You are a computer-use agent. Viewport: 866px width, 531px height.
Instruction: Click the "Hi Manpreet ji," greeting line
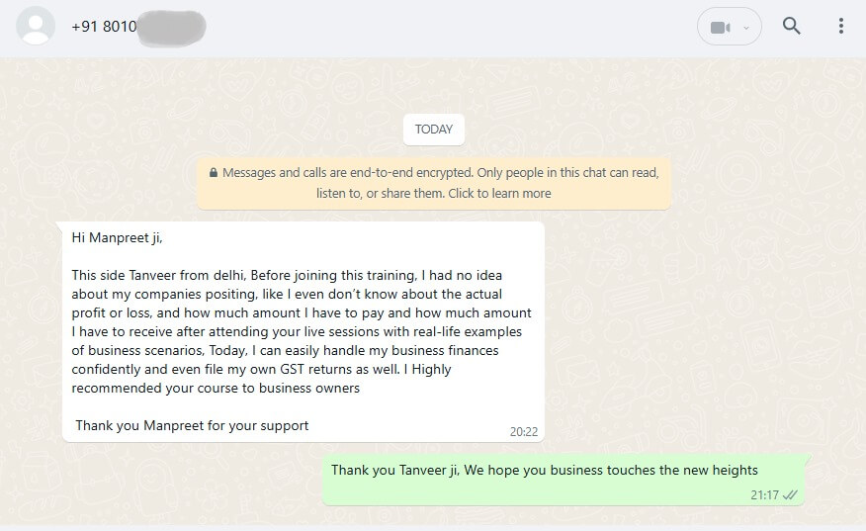[118, 237]
